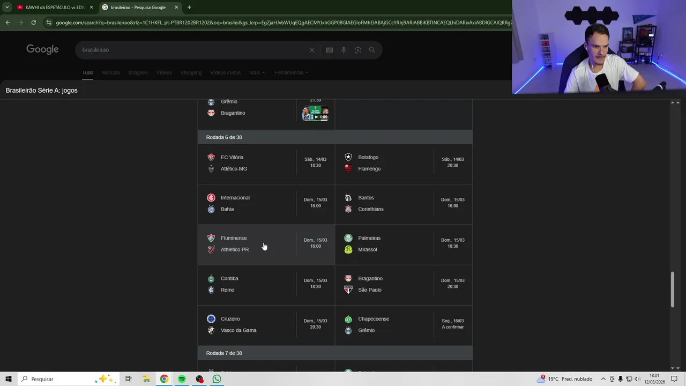The image size is (686, 386).
Task: Click the Palmeiras team crest
Action: tap(348, 238)
